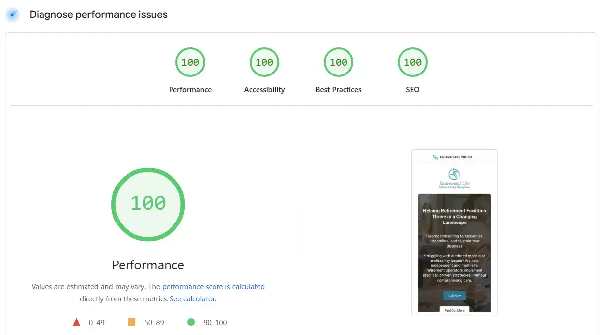Click the blue PageSpeed Insights logo icon
This screenshot has height=335, width=603.
tap(12, 14)
